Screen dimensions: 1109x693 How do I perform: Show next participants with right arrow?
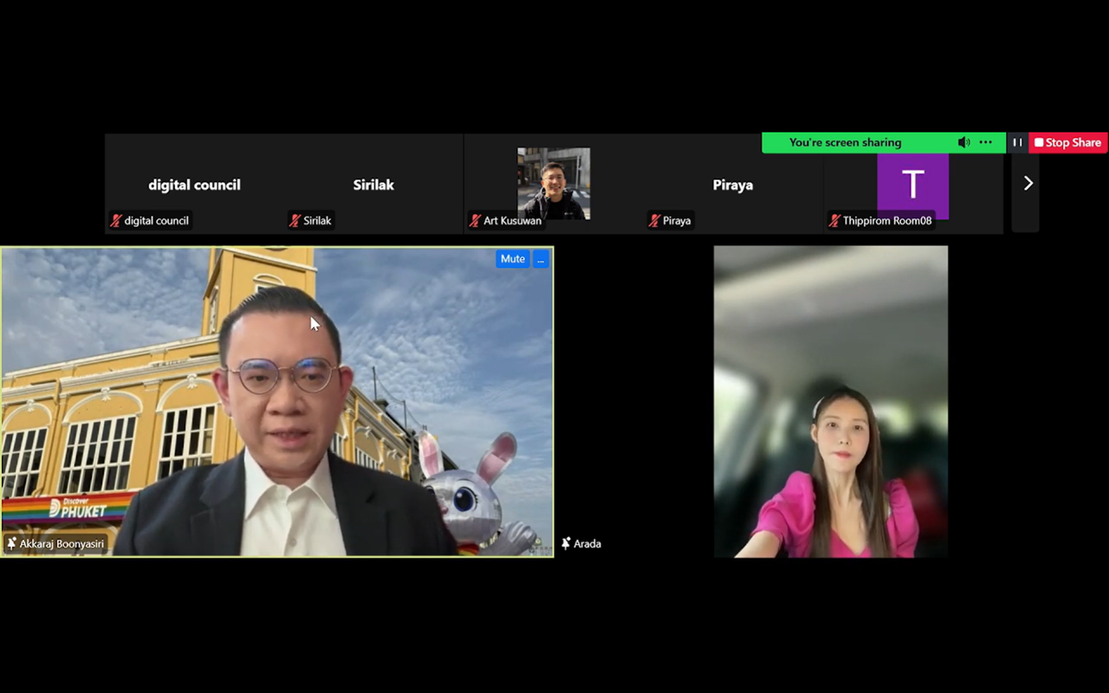[x=1028, y=184]
